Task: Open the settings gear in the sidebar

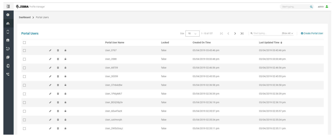Action: click(7, 16)
